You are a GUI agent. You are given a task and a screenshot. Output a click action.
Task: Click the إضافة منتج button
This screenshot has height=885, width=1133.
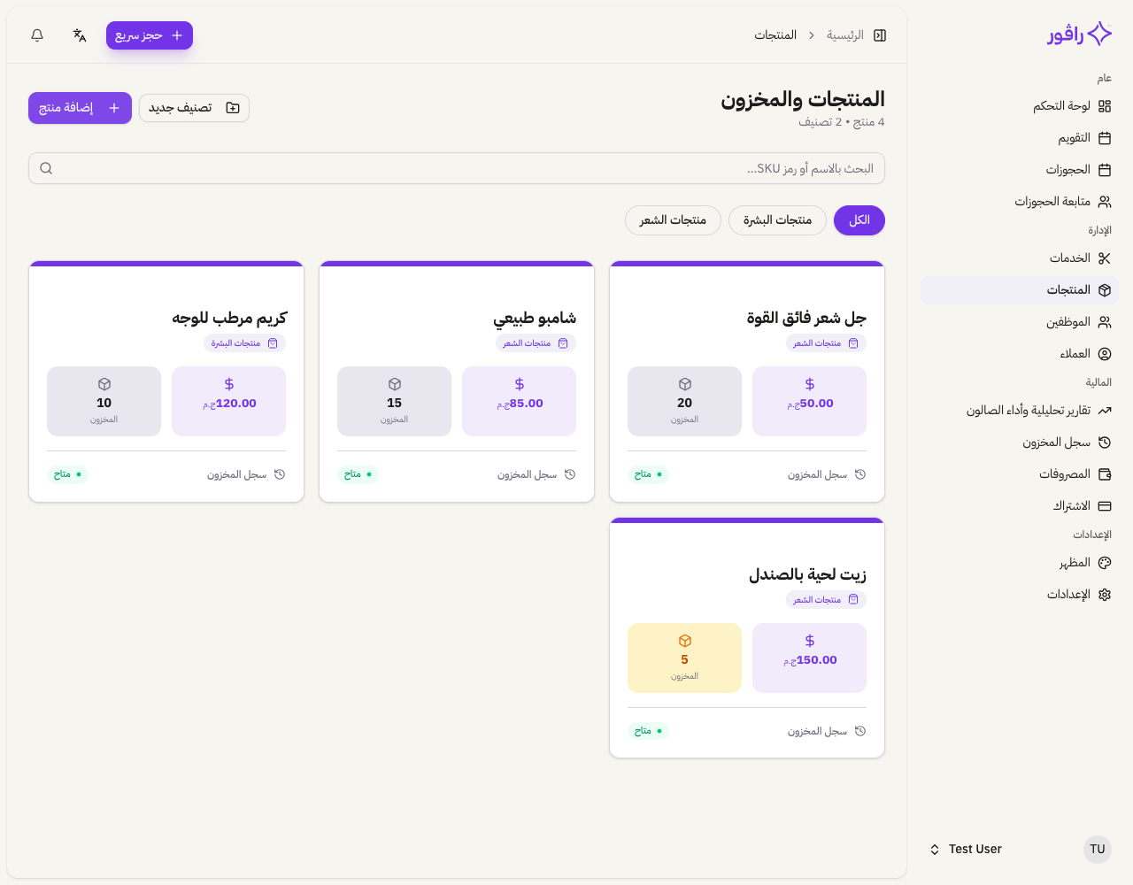coord(80,107)
